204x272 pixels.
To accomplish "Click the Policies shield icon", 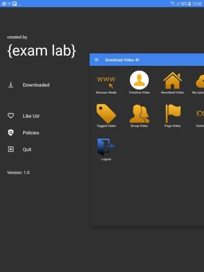I will point(11,133).
